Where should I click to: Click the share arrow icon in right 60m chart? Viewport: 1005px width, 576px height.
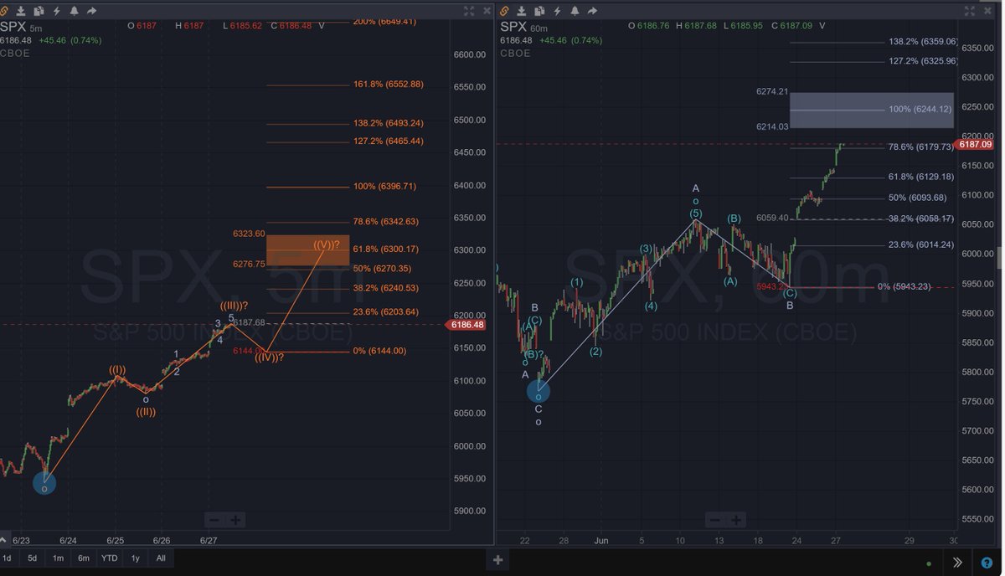[591, 11]
